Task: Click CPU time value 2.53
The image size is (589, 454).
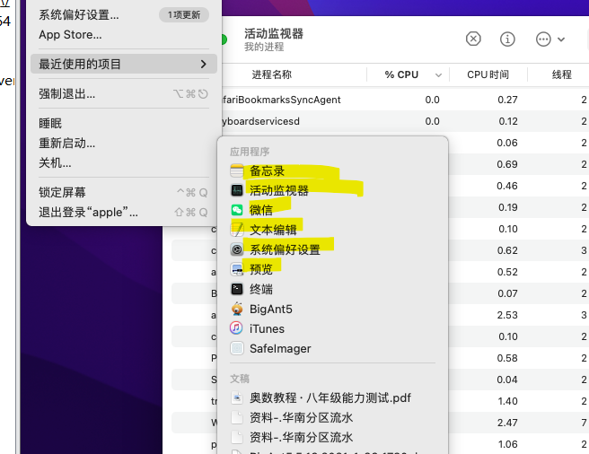Action: click(507, 315)
